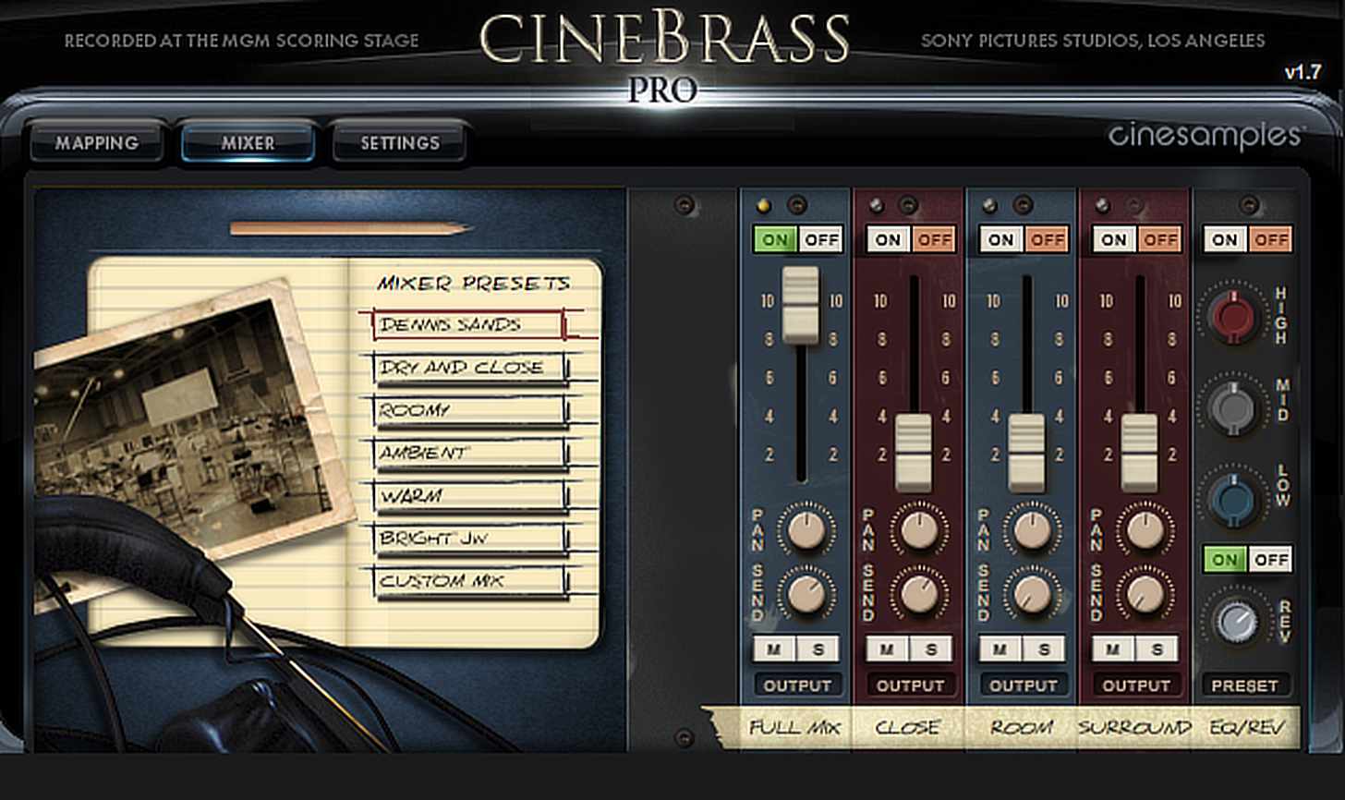
Task: Solo the Full Mix channel
Action: pos(818,649)
